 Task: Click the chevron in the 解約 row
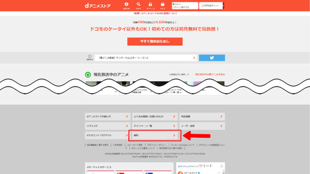point(174,135)
